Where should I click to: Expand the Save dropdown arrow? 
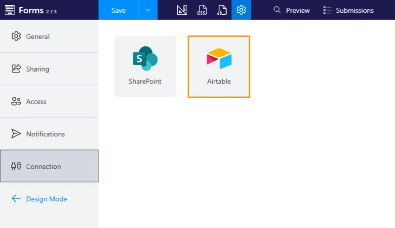148,10
